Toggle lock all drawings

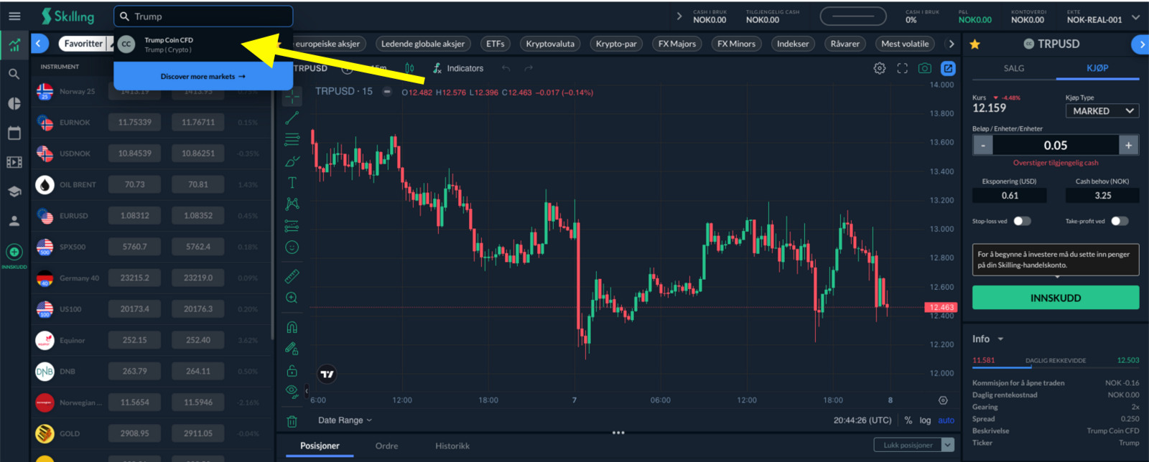[292, 370]
